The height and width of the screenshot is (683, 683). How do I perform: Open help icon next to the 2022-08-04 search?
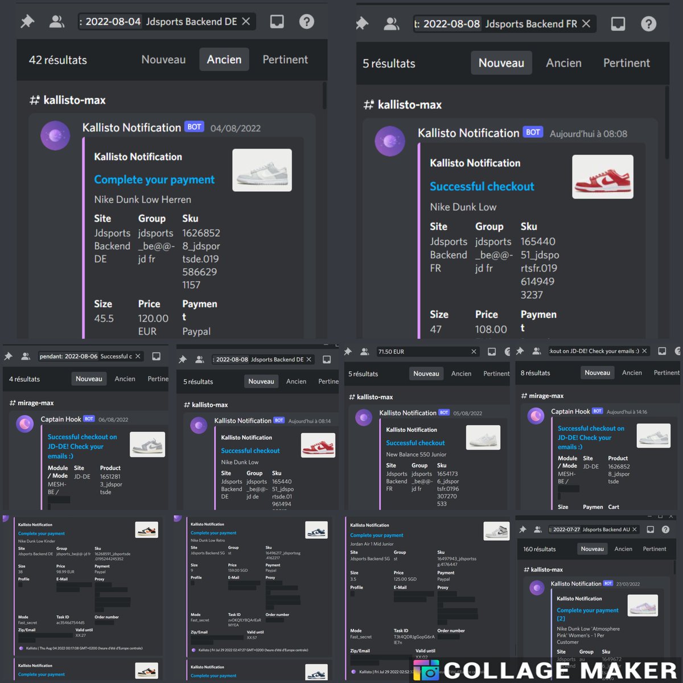(307, 22)
